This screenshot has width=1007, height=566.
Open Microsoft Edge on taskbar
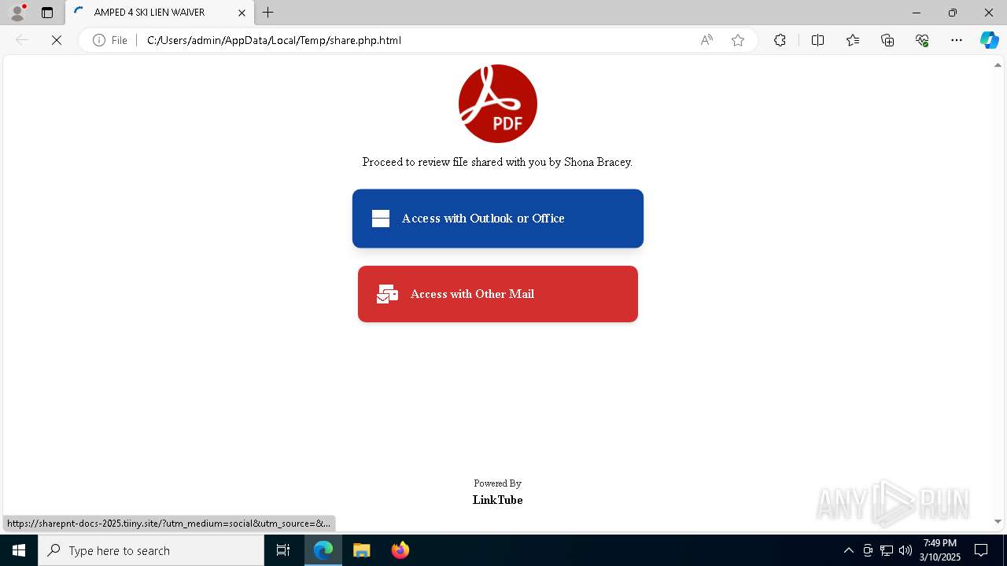(x=323, y=550)
